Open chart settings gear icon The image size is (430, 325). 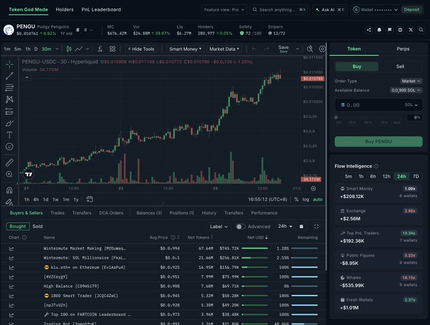[x=322, y=49]
